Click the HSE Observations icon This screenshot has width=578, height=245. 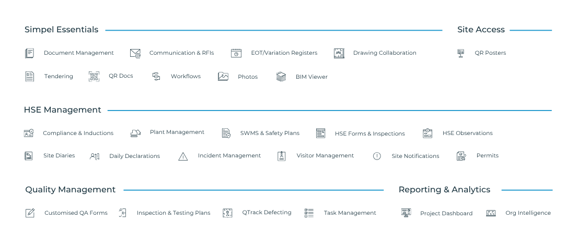(x=427, y=133)
